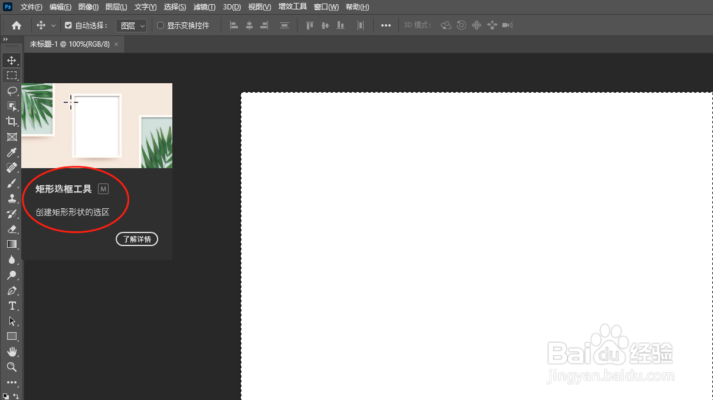Click align right edges icon
The image size is (713, 400).
click(x=264, y=25)
